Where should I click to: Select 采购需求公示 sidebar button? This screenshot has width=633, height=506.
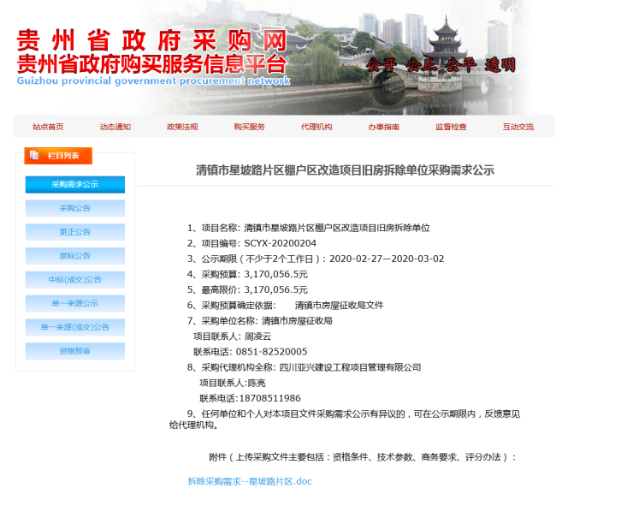[75, 185]
